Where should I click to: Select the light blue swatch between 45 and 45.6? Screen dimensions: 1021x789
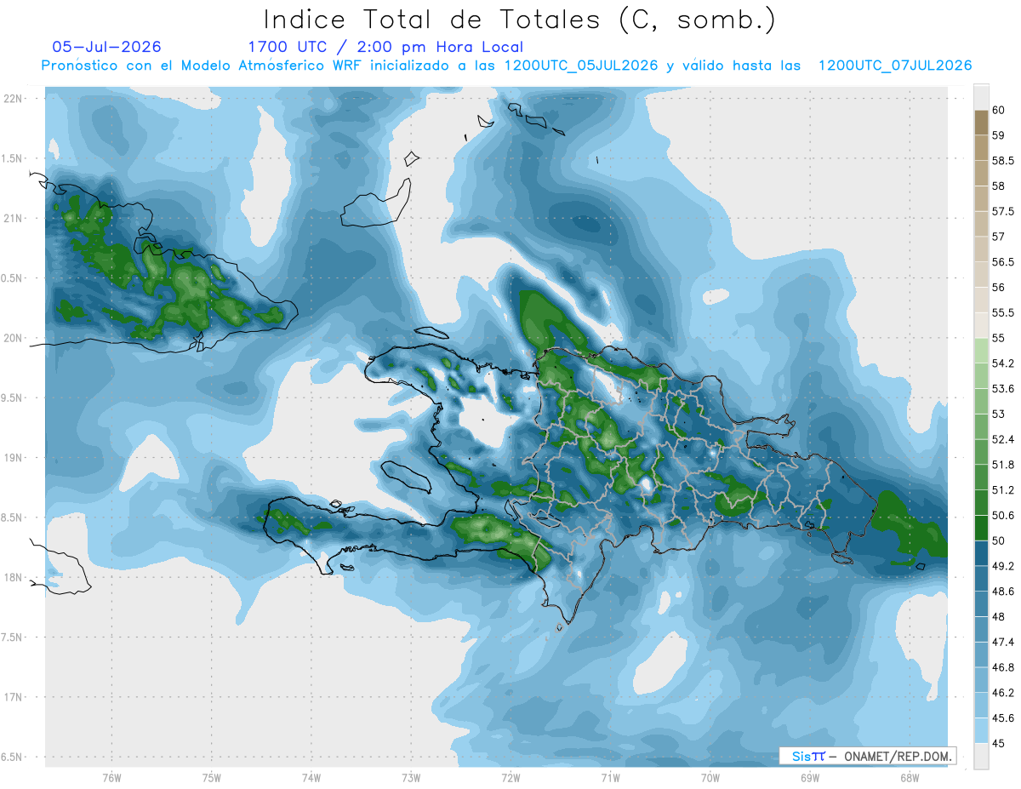point(981,731)
